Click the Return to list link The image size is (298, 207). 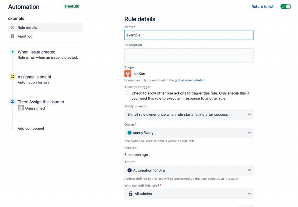262,6
